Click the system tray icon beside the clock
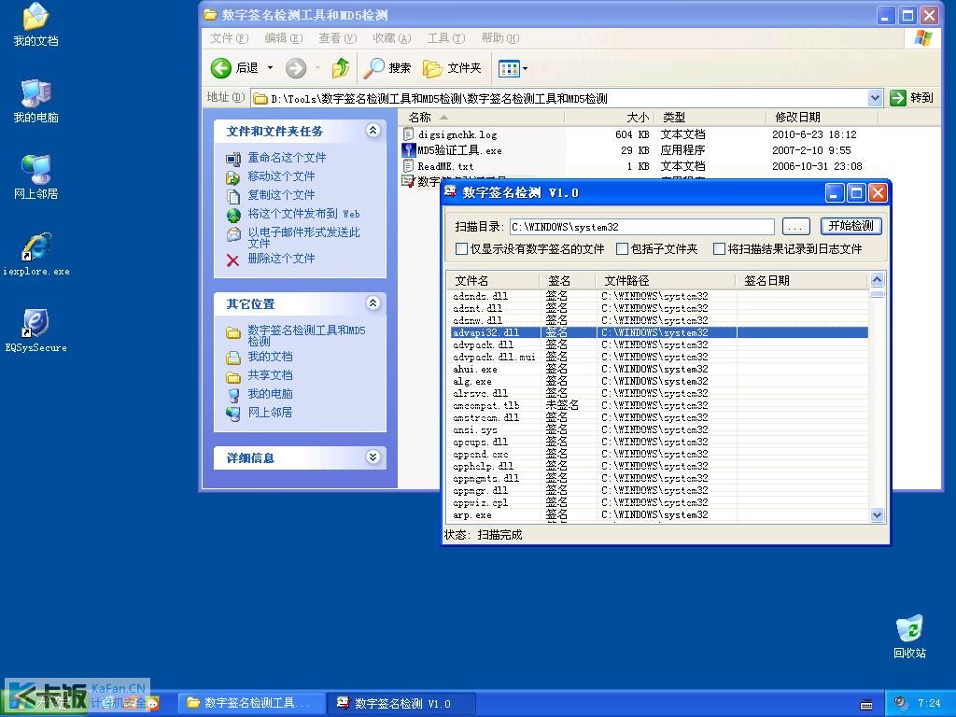The height and width of the screenshot is (717, 956). pyautogui.click(x=901, y=703)
